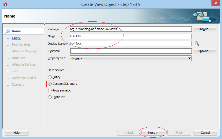Viewport: 222px width, 139px height.
Task: Click the Finish button
Action: tap(179, 133)
